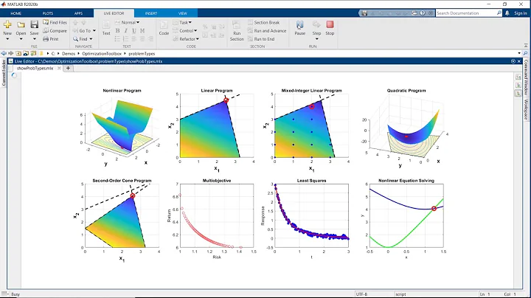This screenshot has width=531, height=298.
Task: Open the Normal text style dropdown
Action: [x=128, y=22]
